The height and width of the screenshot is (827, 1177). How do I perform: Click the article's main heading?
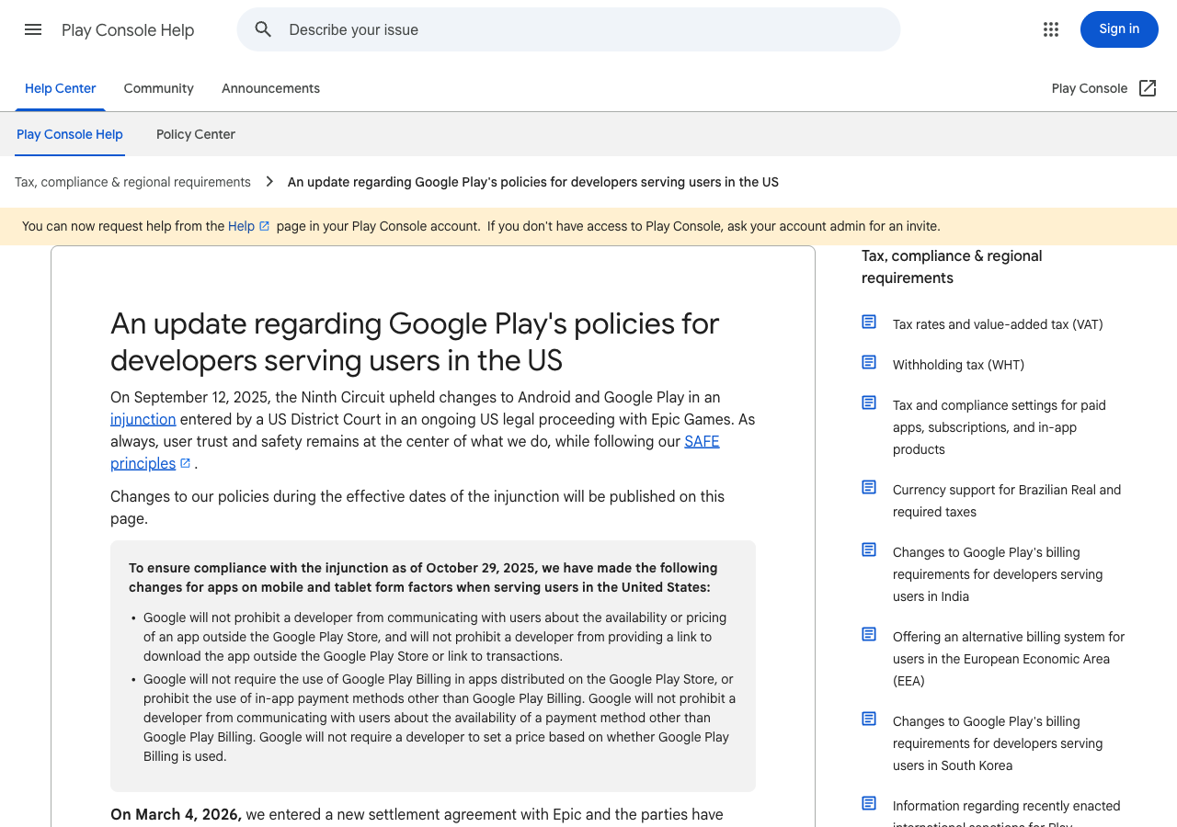[415, 342]
